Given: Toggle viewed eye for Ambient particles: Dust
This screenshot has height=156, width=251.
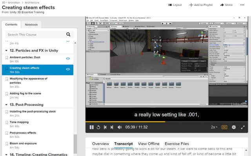Looking at the screenshot, I should point(68,58).
